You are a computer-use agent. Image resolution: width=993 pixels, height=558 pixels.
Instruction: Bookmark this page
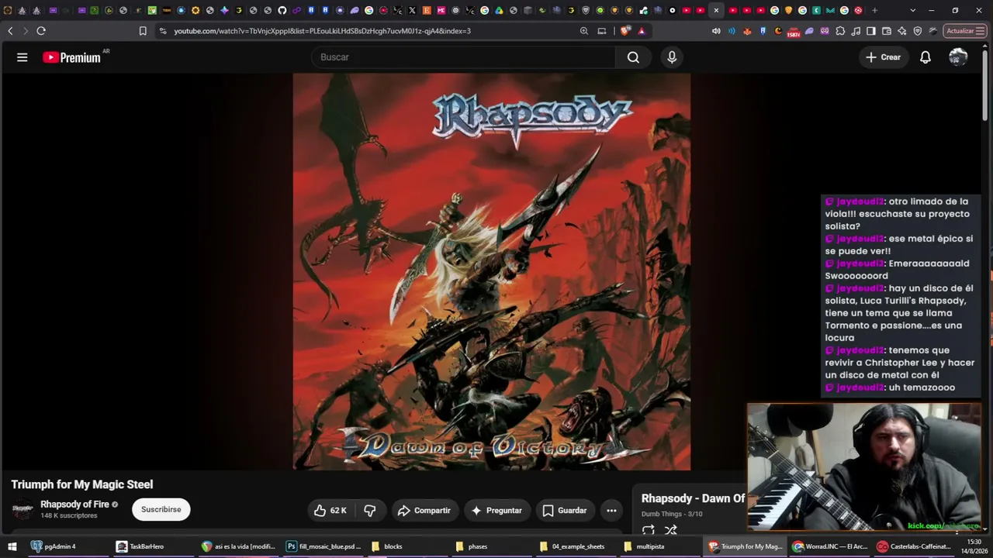(x=143, y=31)
